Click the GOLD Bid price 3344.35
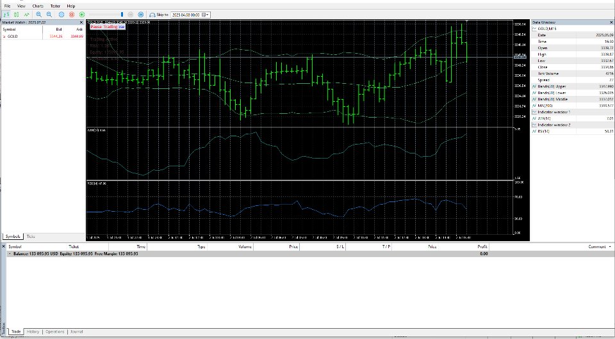 (x=56, y=36)
